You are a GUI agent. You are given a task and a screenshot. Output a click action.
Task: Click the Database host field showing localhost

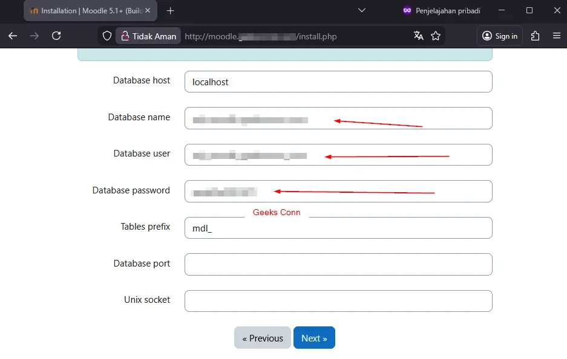338,82
